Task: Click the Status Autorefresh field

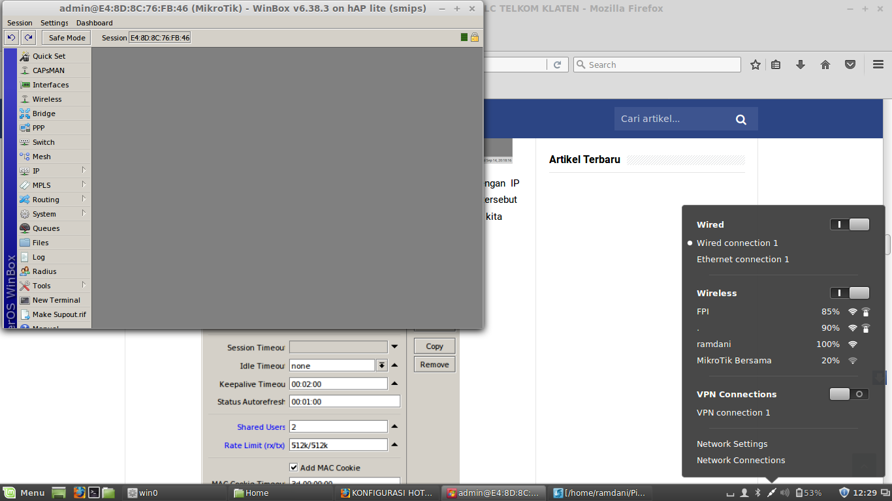Action: coord(345,401)
